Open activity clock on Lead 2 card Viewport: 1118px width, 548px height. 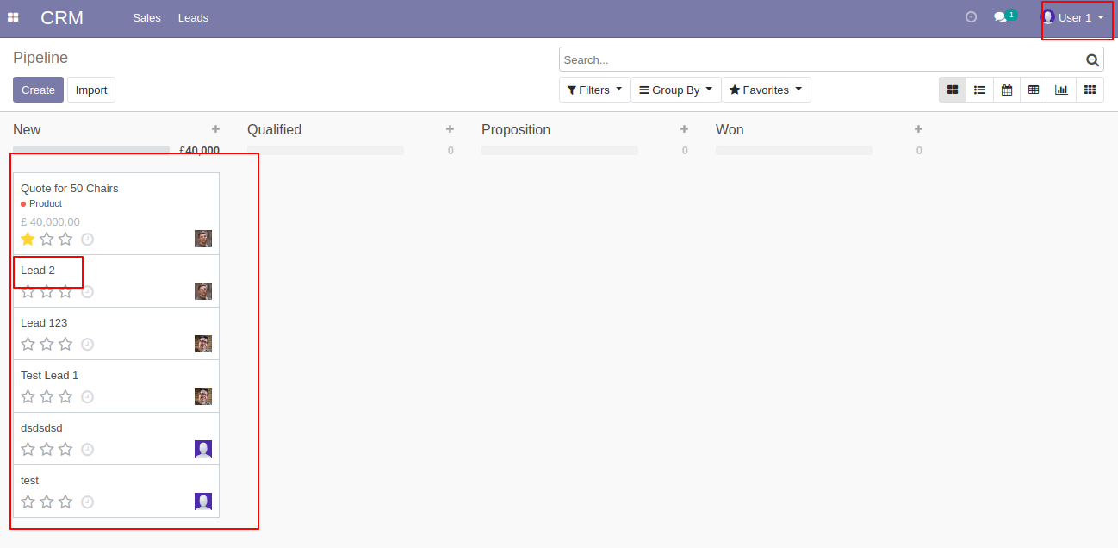[87, 291]
